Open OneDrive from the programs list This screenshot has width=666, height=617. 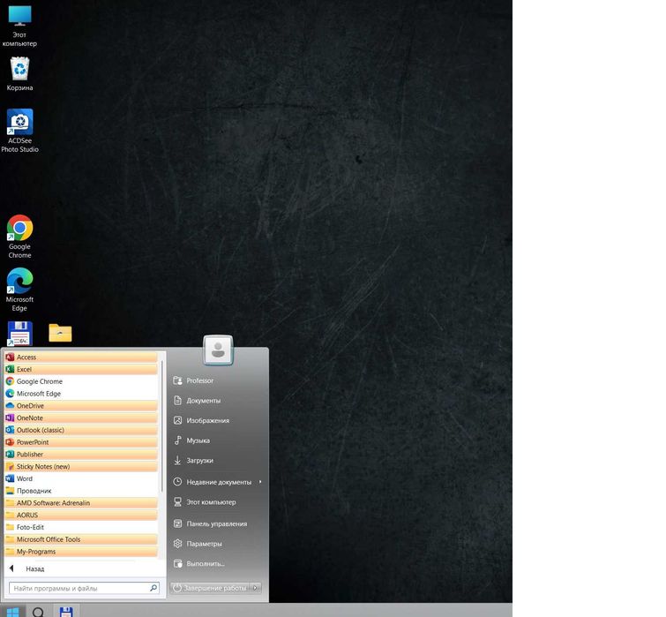point(80,406)
